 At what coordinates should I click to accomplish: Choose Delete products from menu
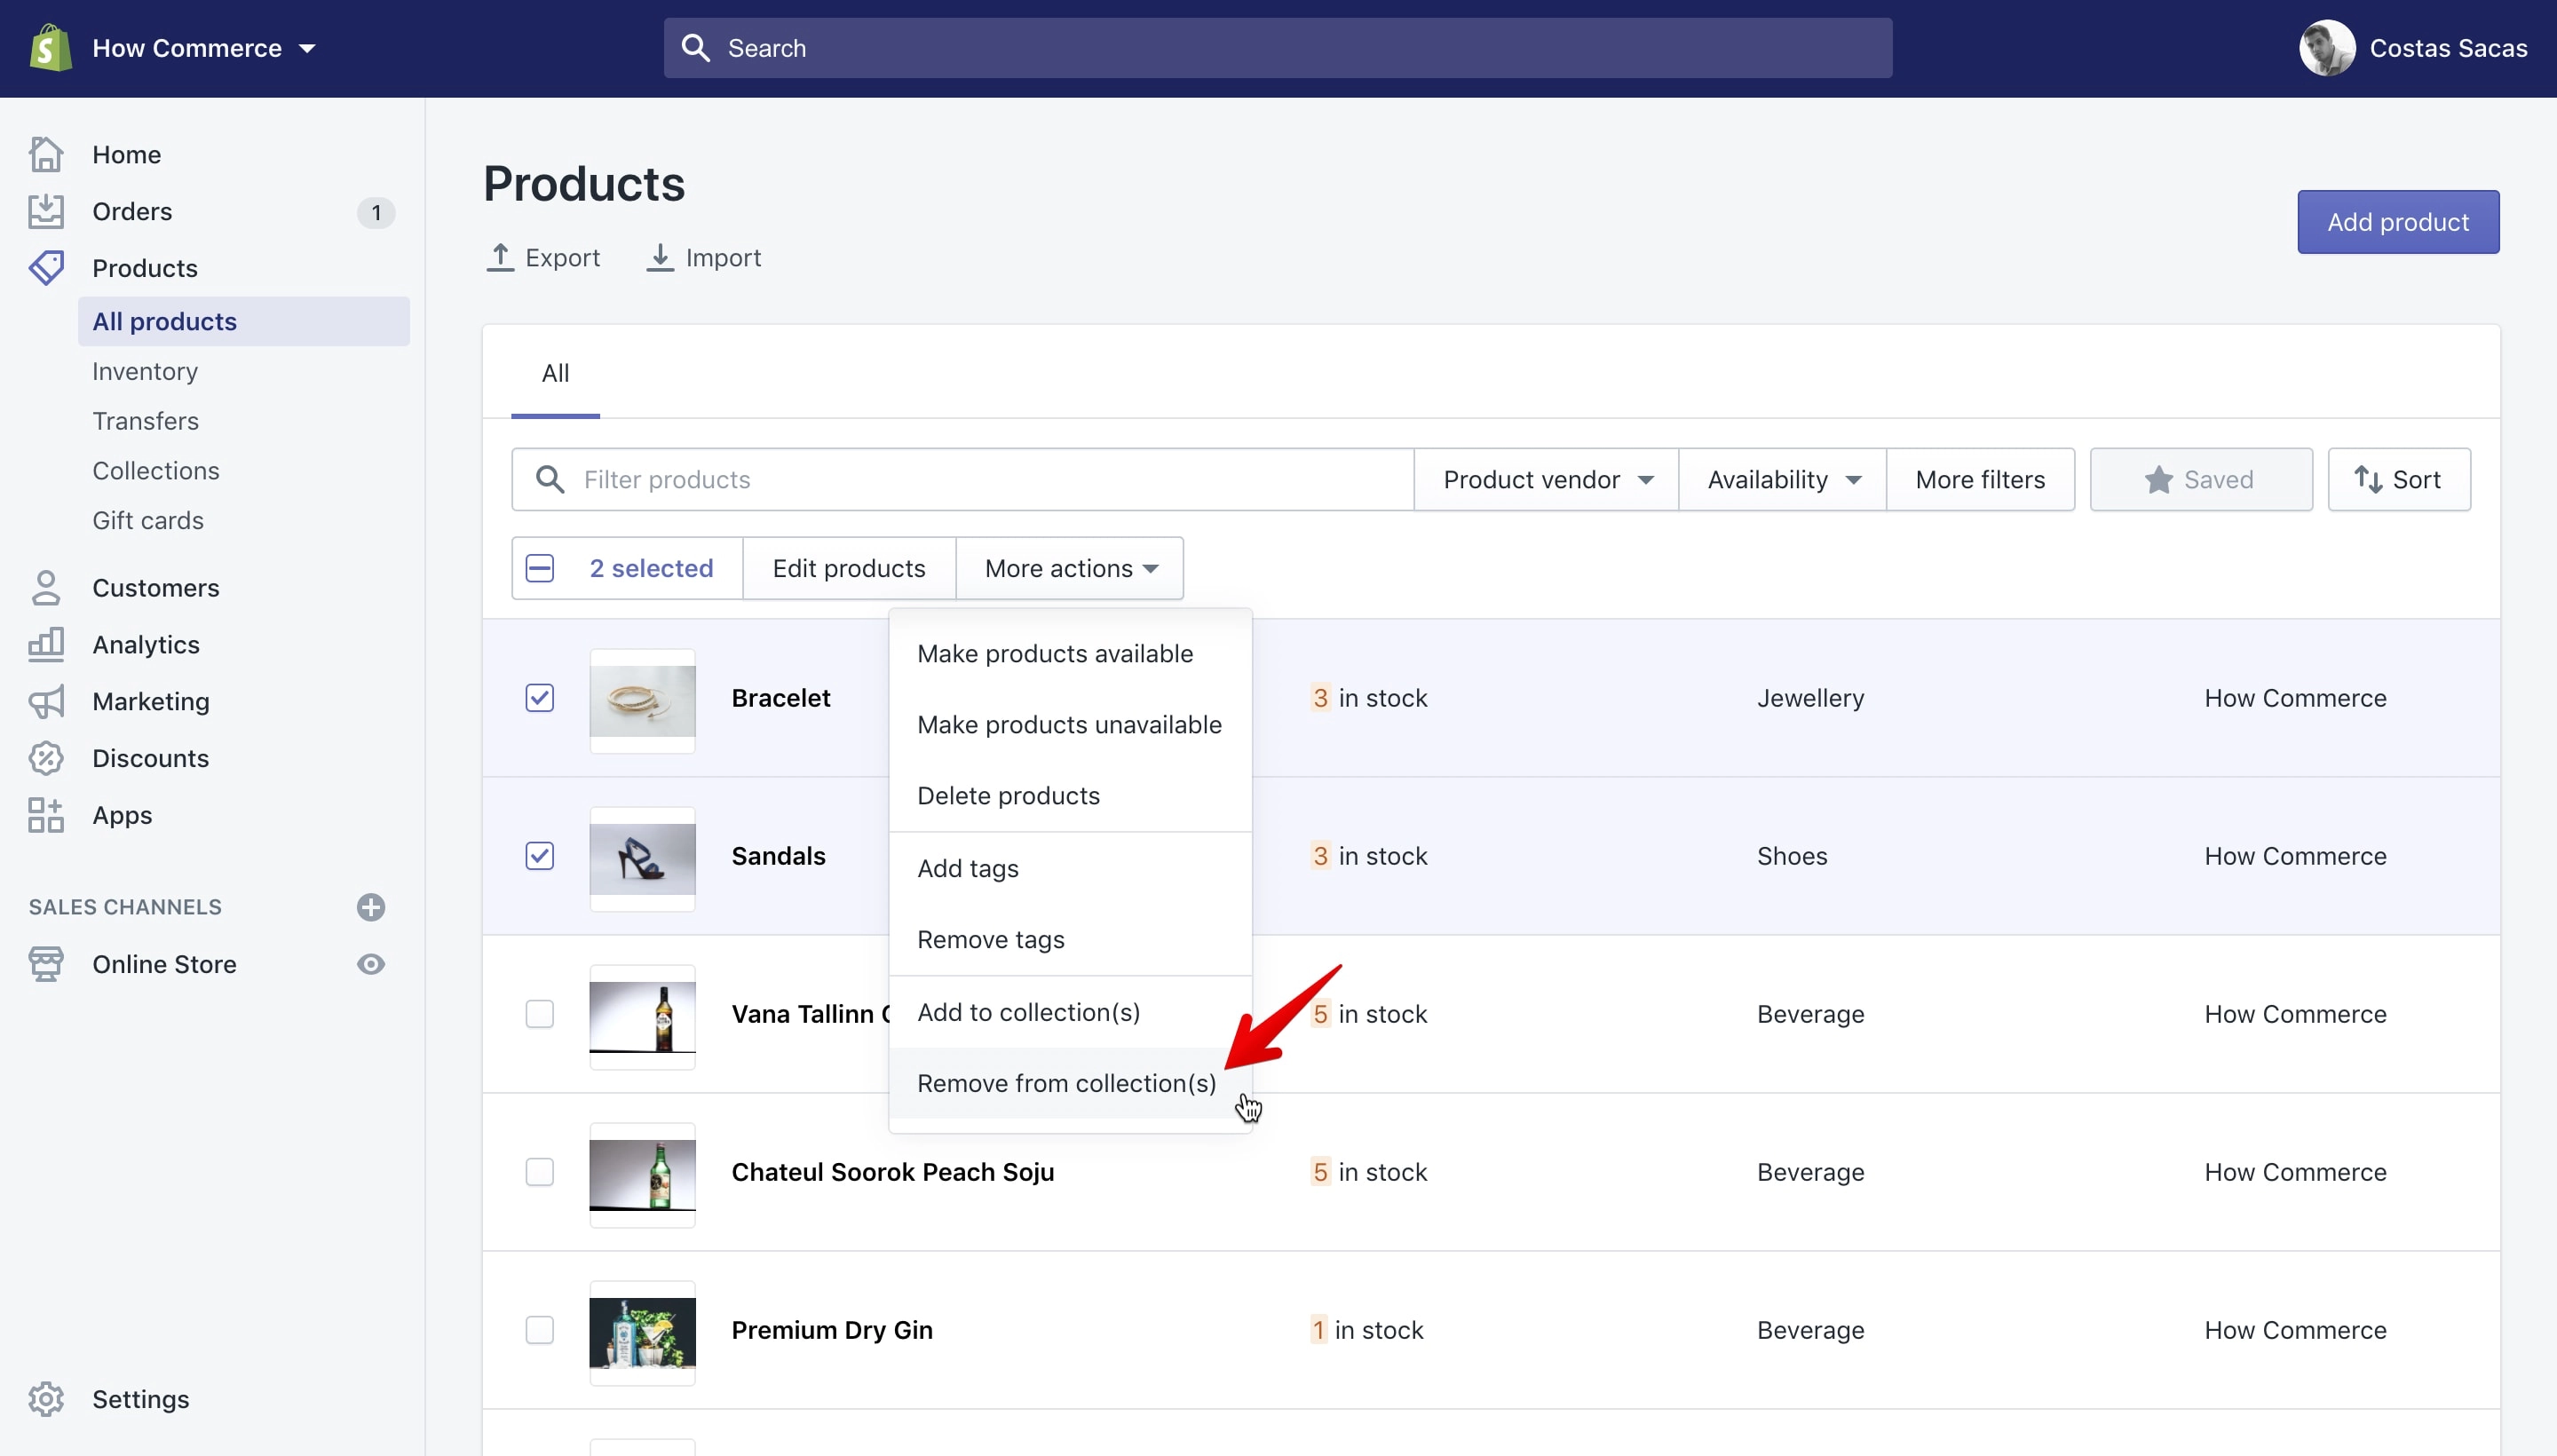pyautogui.click(x=1070, y=796)
